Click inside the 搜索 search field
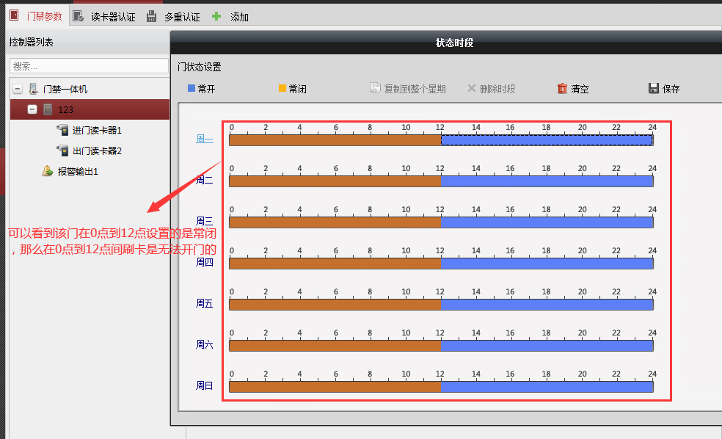The width and height of the screenshot is (722, 439). 89,66
